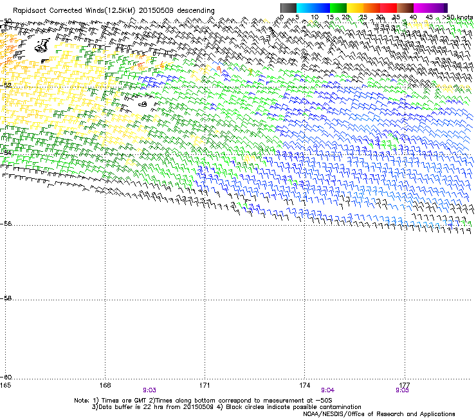Click the '10' legend scale number
476x418 pixels.
pos(315,17)
